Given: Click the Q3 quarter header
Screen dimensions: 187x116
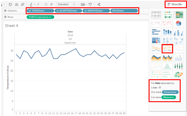Looking at the screenshot, I should coord(70,39).
